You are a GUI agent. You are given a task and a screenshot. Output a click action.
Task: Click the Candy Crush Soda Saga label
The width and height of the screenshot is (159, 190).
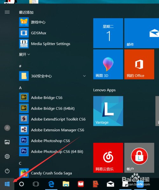[x=52, y=173]
